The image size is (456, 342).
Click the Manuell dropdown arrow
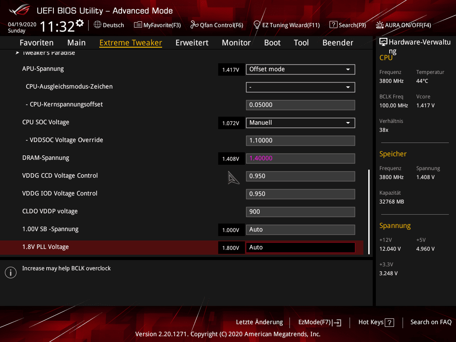(x=348, y=123)
